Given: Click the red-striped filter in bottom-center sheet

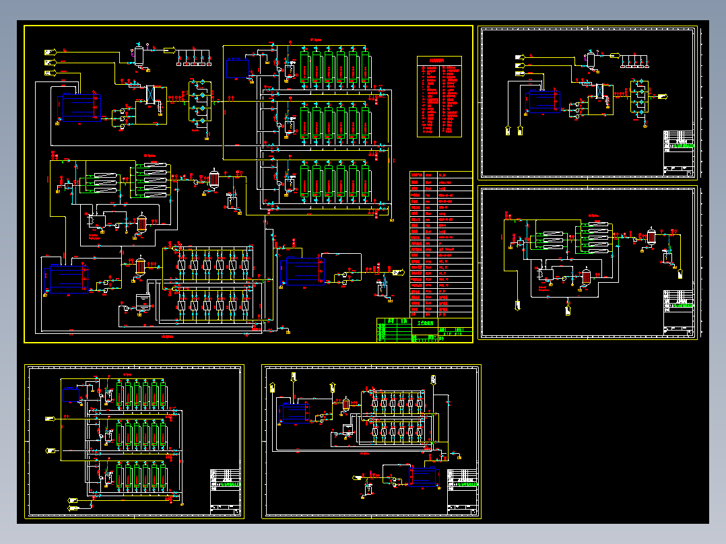Looking at the screenshot, I should [346, 404].
